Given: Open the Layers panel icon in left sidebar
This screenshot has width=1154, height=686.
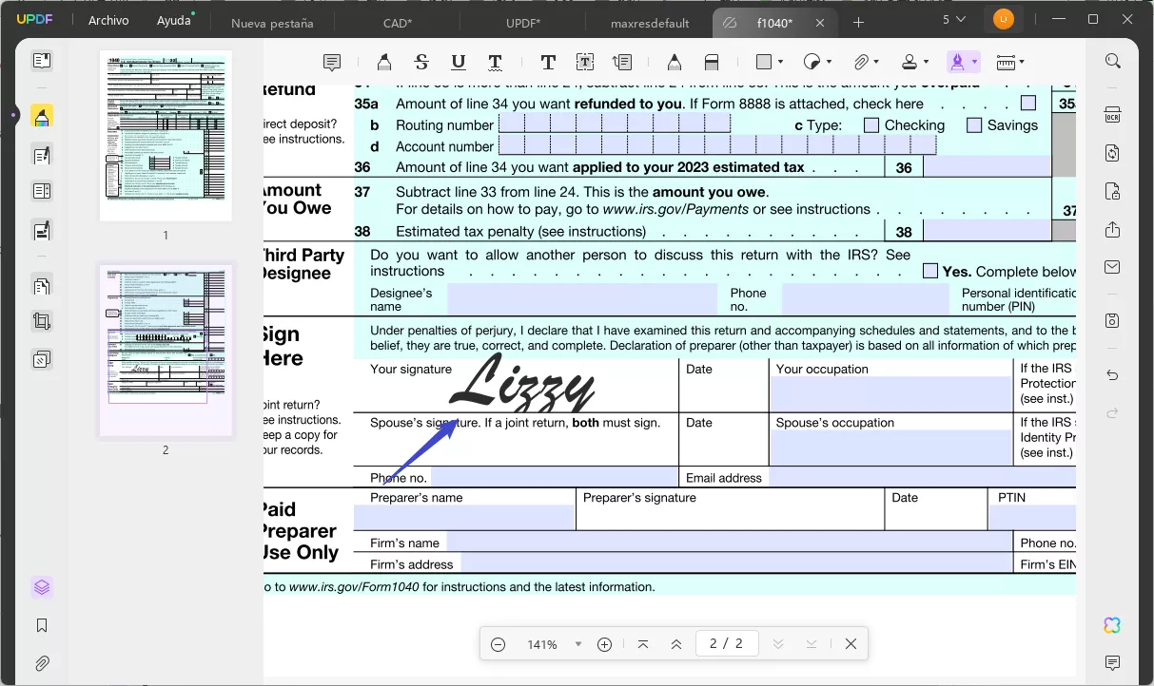Looking at the screenshot, I should 42,587.
